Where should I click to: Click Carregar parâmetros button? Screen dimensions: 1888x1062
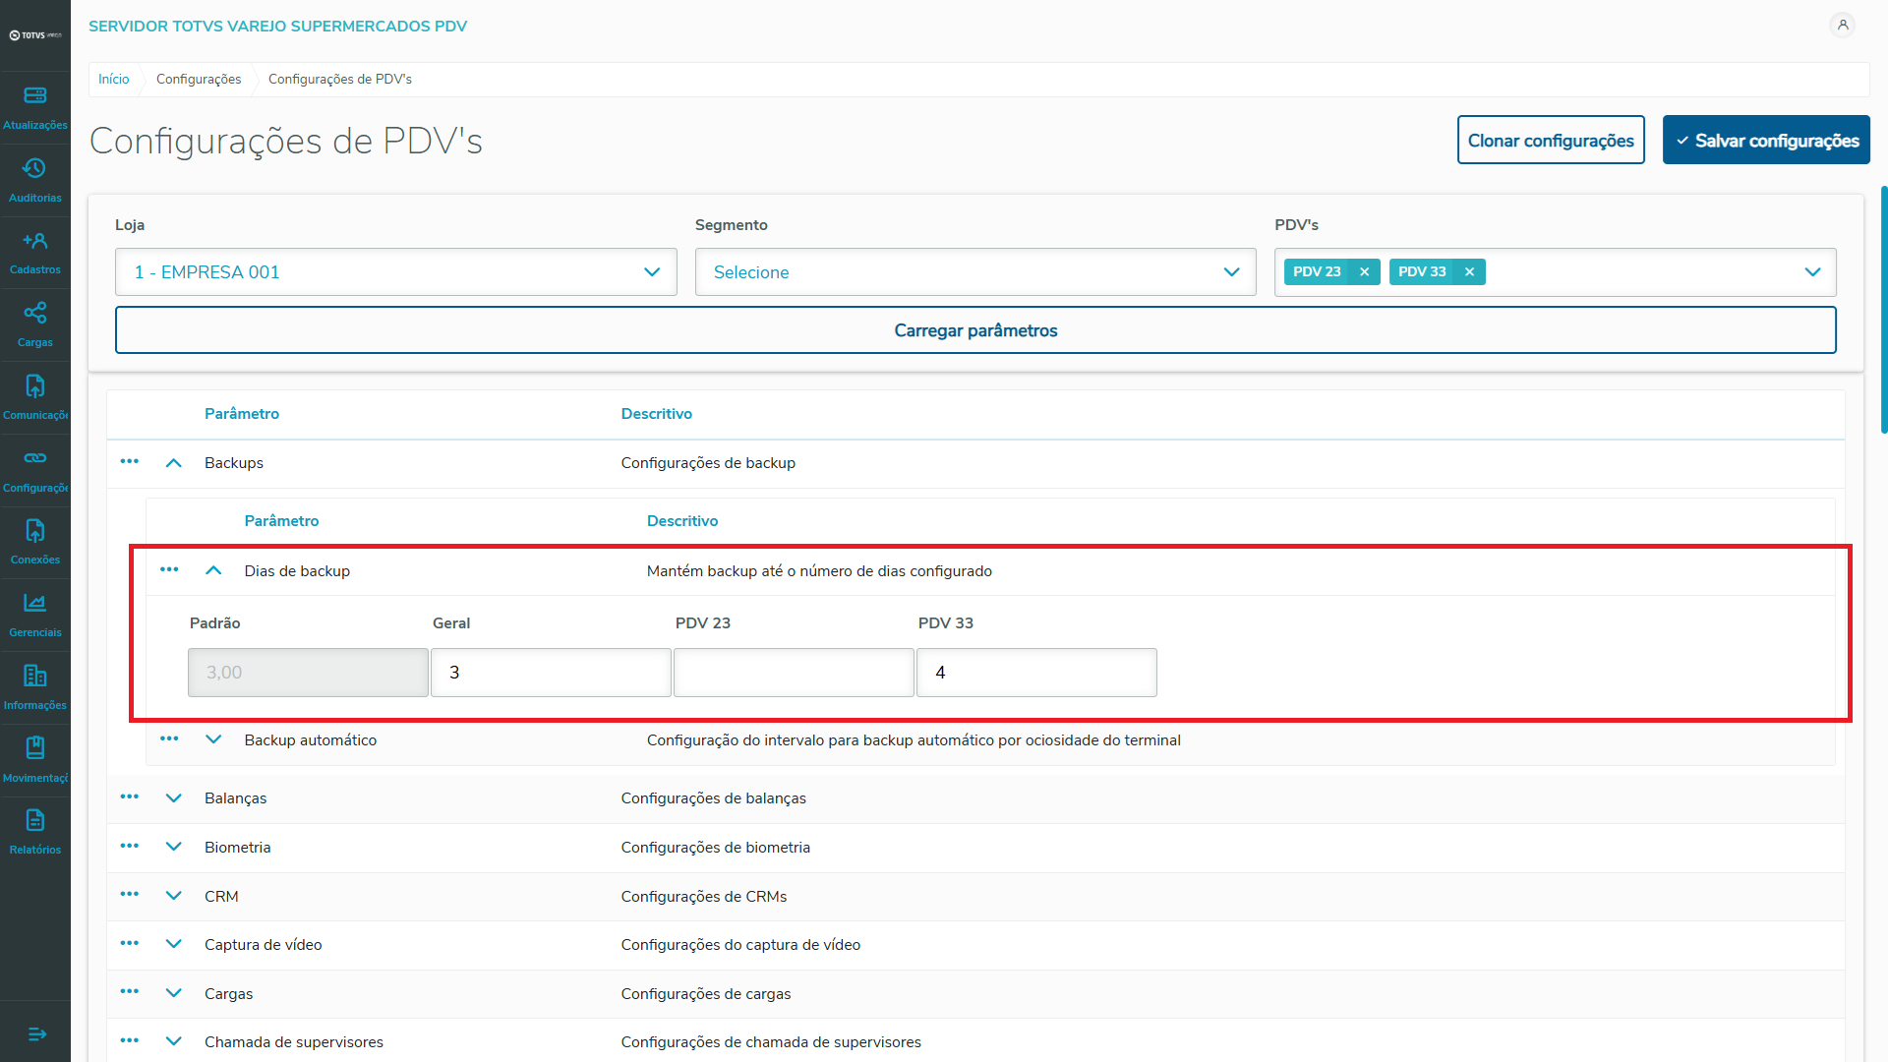click(x=974, y=330)
